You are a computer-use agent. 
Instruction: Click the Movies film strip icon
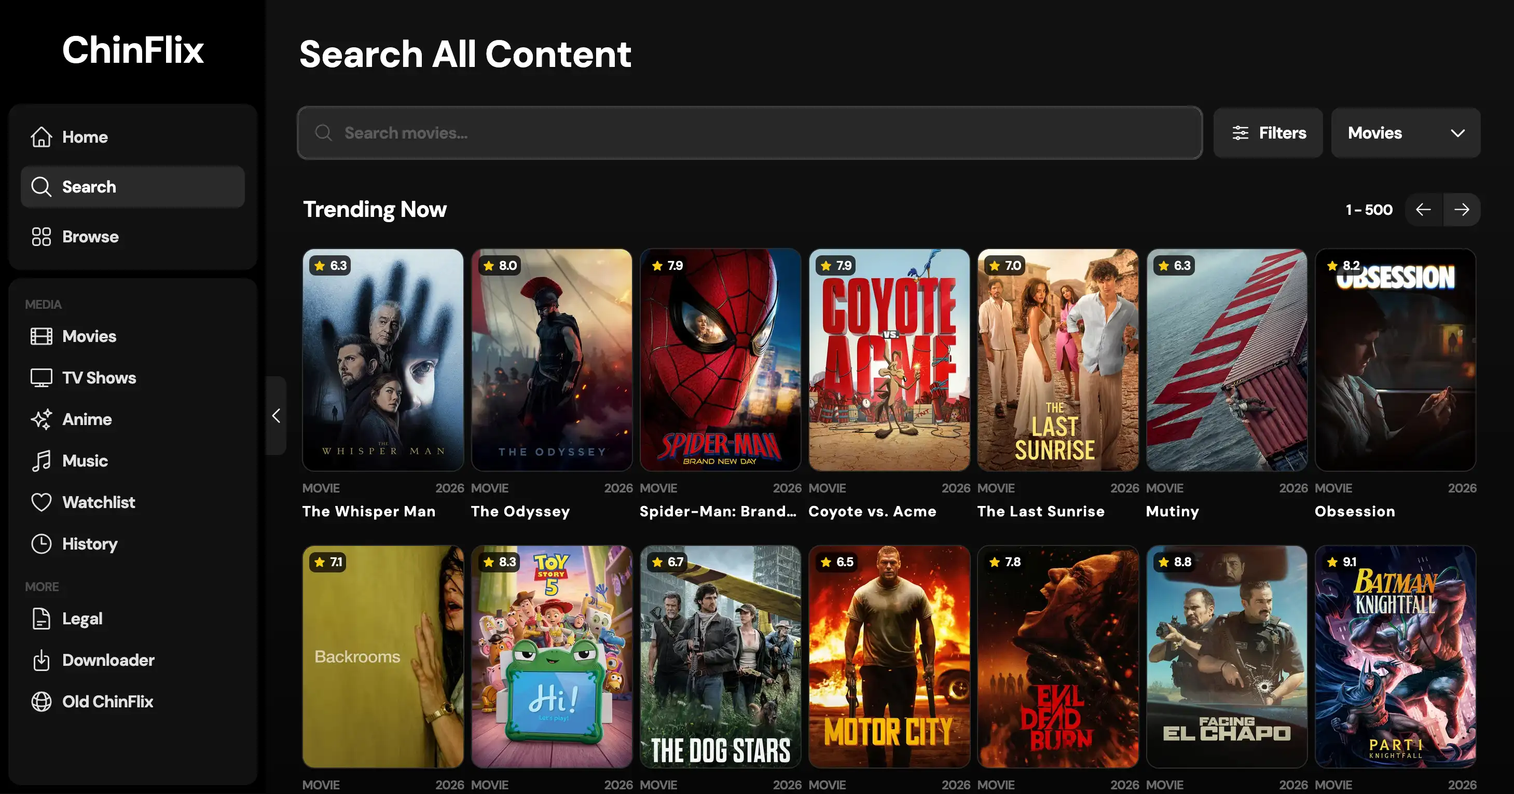pyautogui.click(x=41, y=336)
